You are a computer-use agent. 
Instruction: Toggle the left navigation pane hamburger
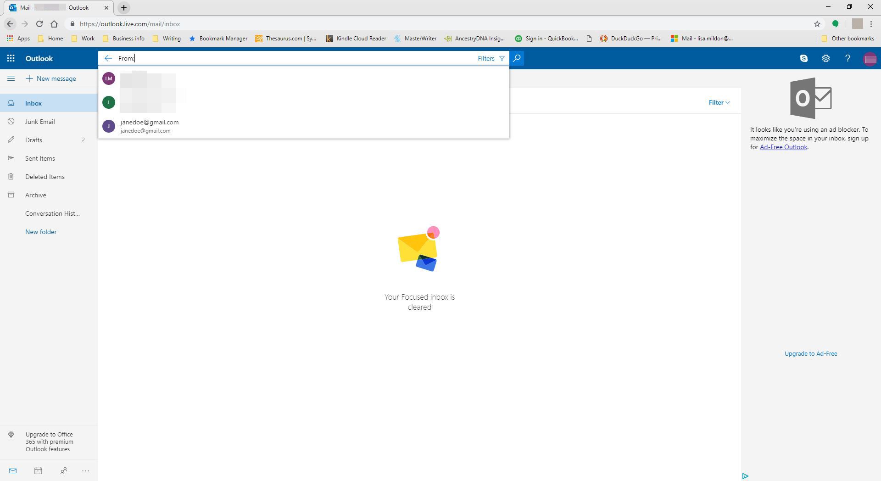click(x=11, y=78)
